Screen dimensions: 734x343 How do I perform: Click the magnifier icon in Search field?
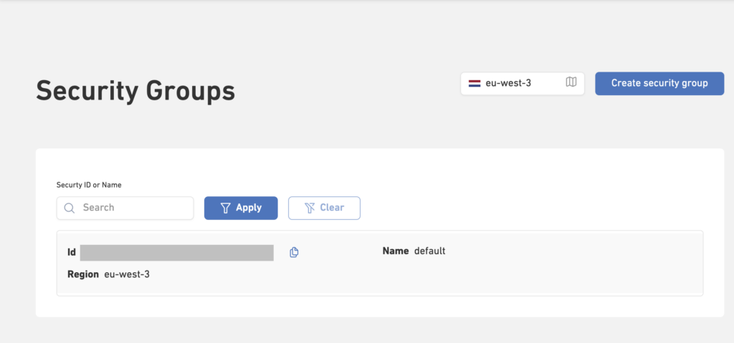[x=70, y=208]
